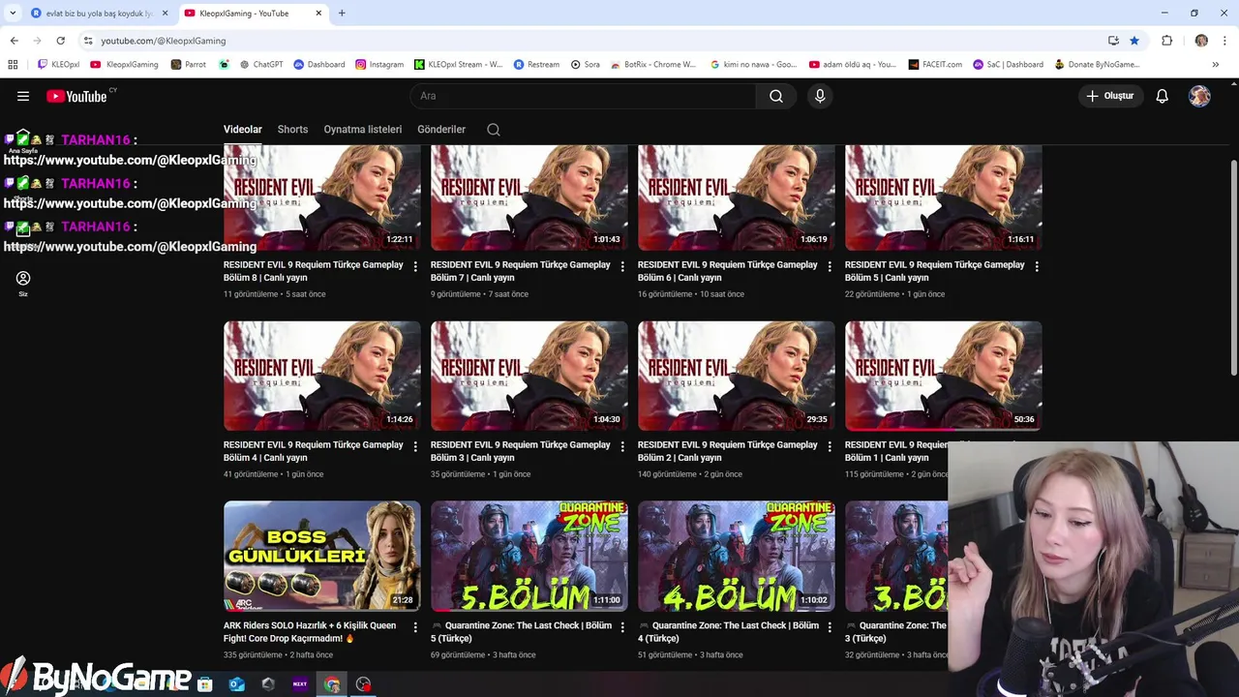This screenshot has height=697, width=1239.
Task: Open the FACEIT.com bookmark
Action: [935, 65]
